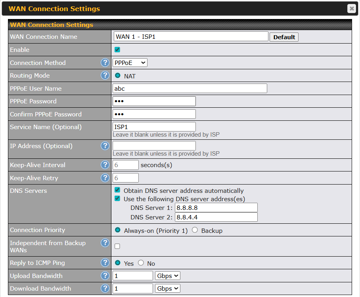Uncheck the Enable checkbox
The width and height of the screenshot is (360, 297).
[117, 50]
